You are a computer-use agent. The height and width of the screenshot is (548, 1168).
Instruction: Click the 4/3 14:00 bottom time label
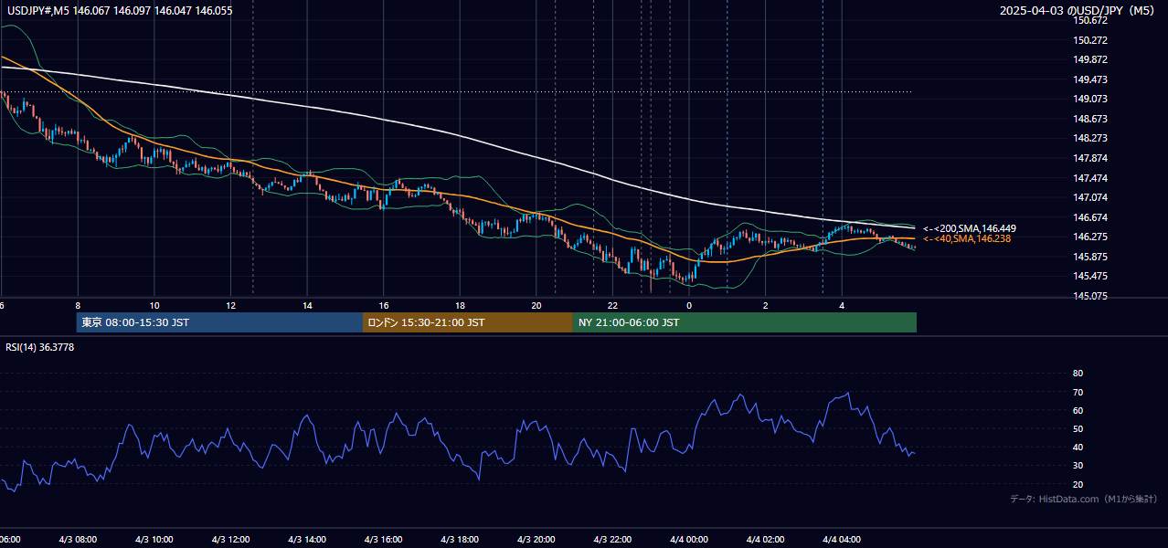(x=307, y=540)
